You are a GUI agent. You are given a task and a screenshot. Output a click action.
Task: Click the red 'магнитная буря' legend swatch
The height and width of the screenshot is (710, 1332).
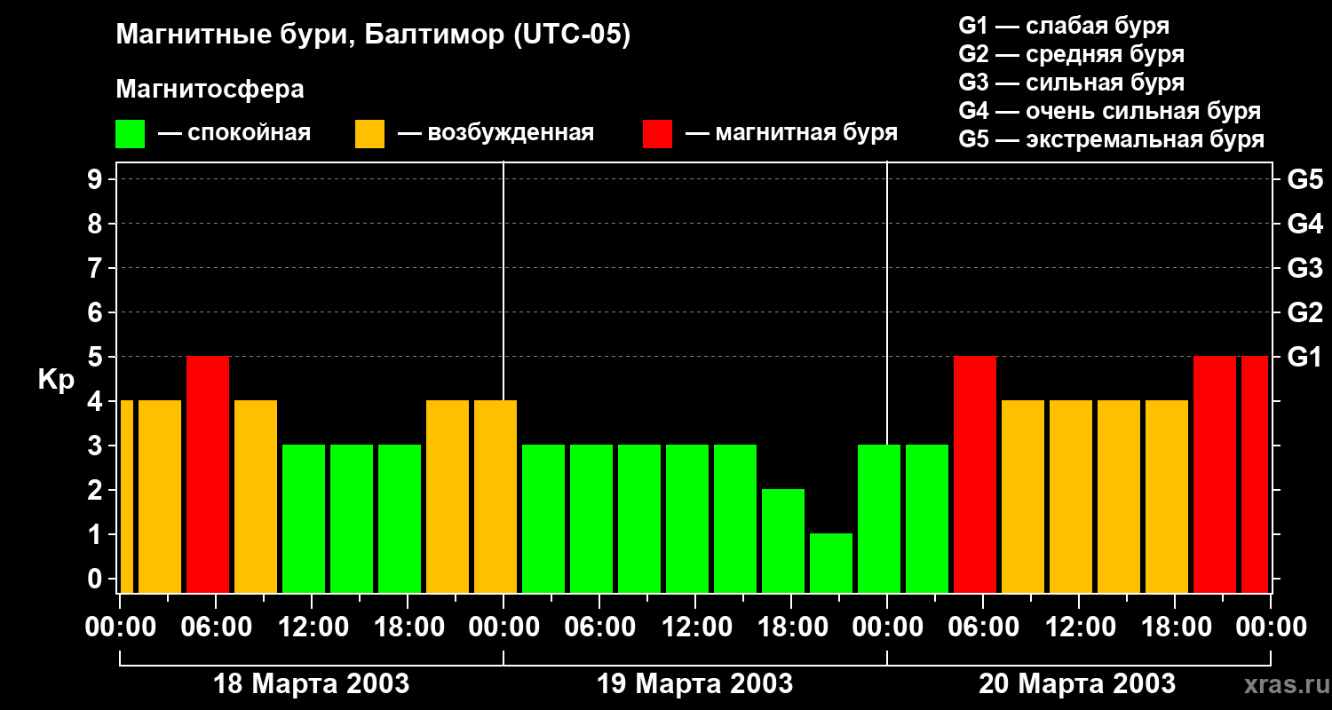point(657,134)
